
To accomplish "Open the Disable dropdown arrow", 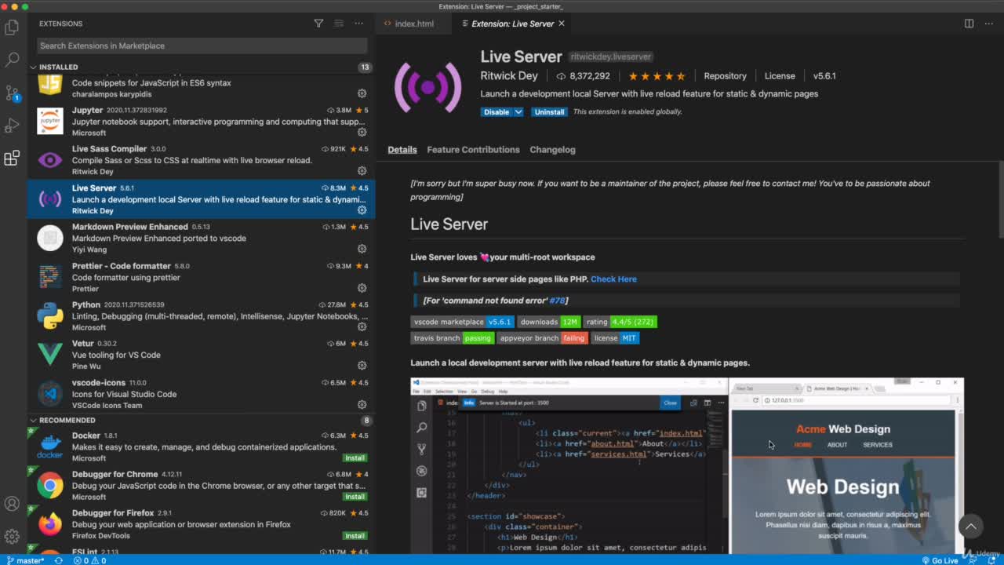I will [518, 112].
